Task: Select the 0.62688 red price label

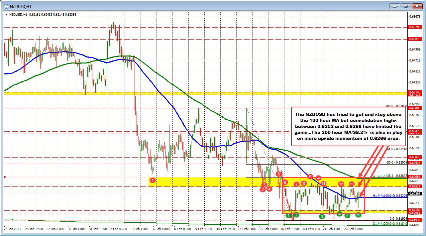Action: 415,177
